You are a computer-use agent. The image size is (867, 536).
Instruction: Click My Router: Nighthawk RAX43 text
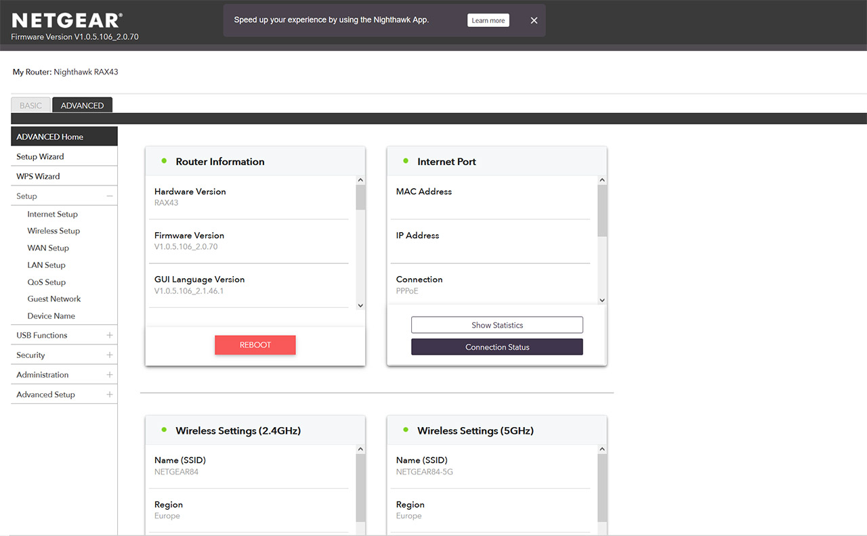point(66,72)
